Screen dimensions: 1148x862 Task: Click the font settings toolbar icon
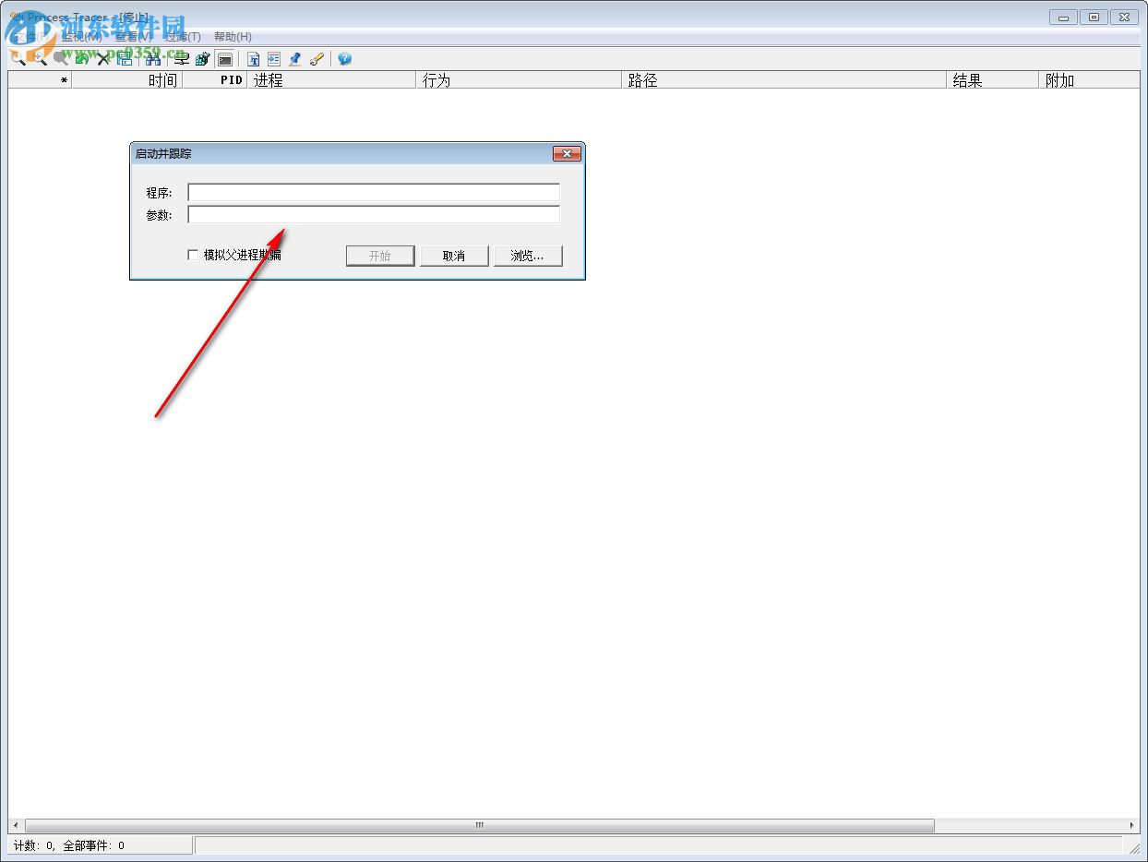tap(253, 58)
